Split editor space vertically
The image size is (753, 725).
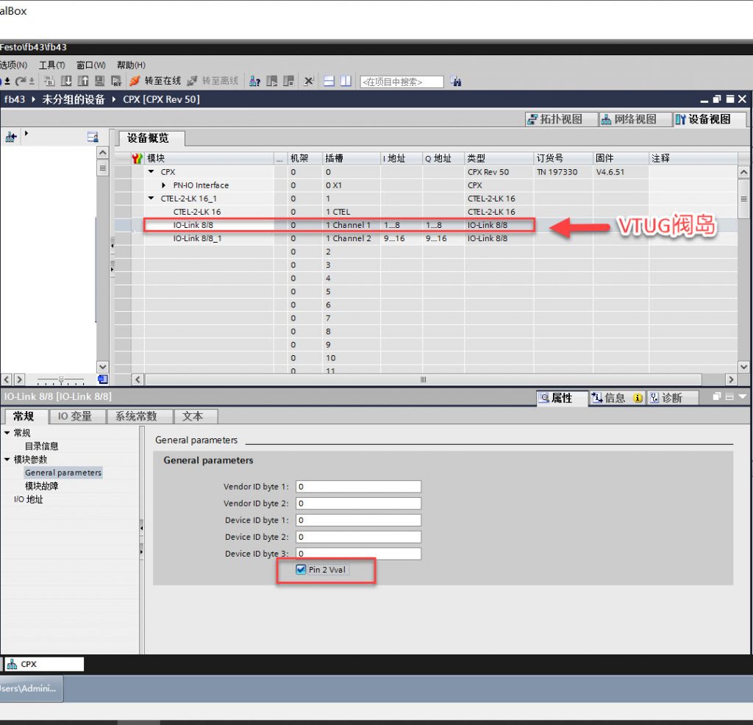346,81
